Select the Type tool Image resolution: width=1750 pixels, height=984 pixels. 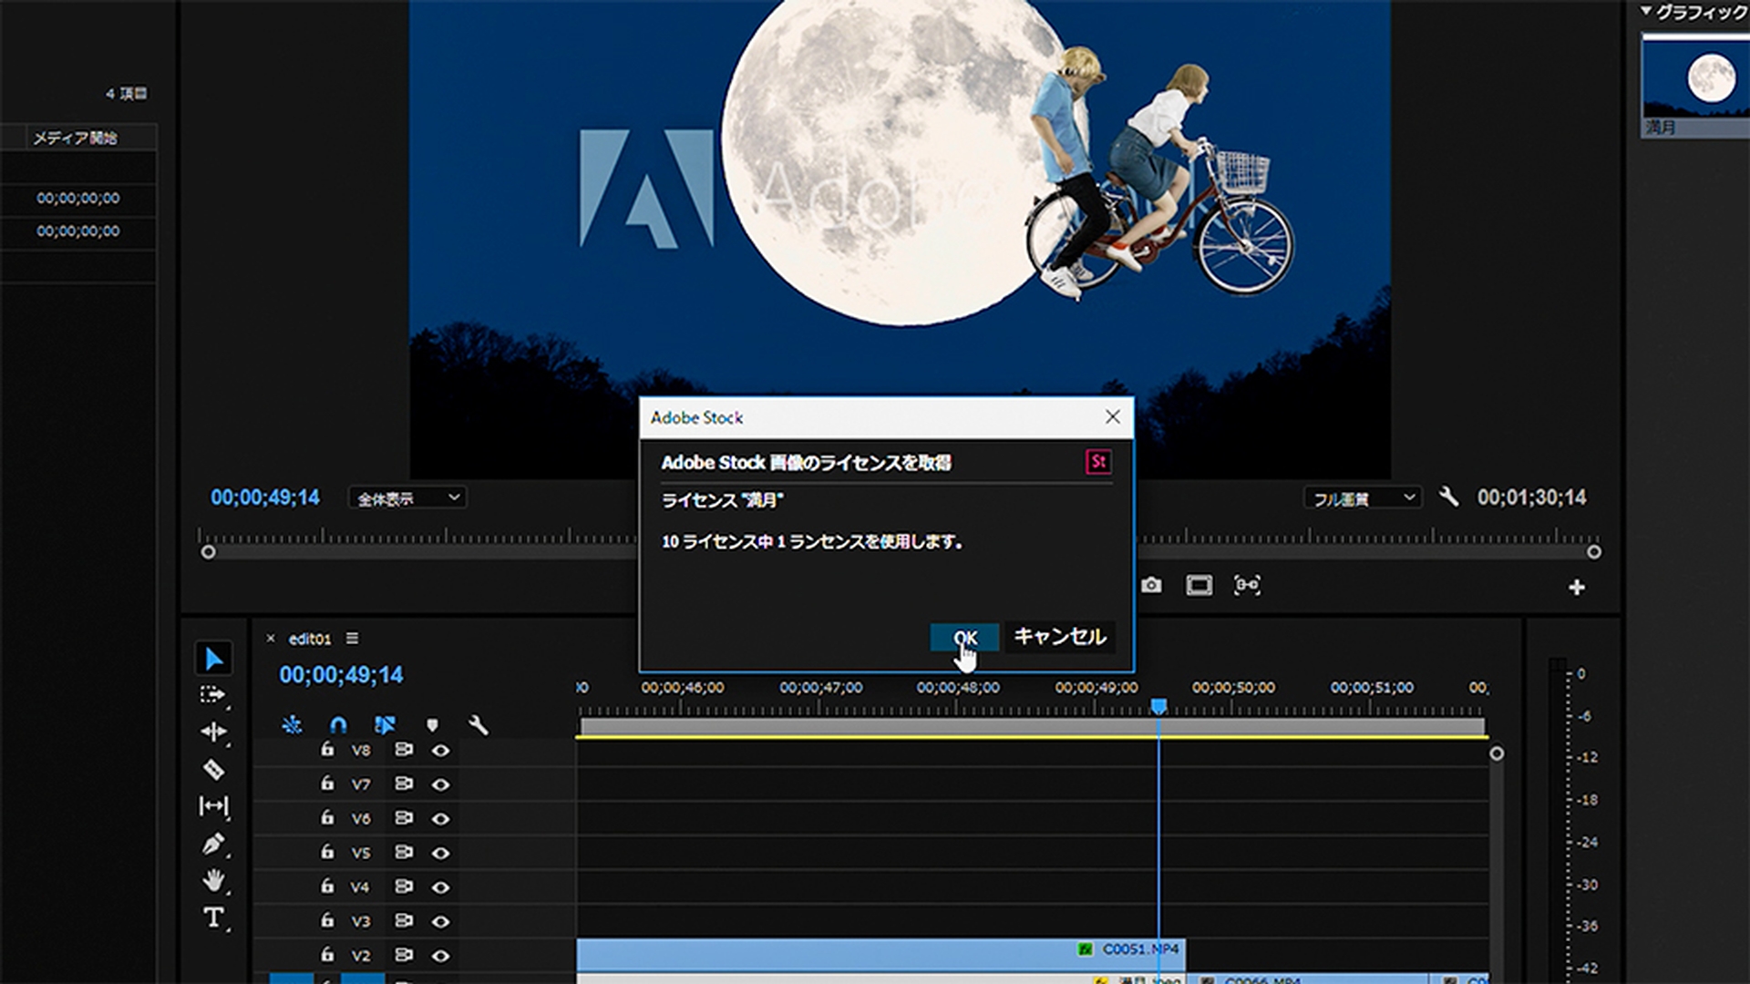pyautogui.click(x=213, y=917)
